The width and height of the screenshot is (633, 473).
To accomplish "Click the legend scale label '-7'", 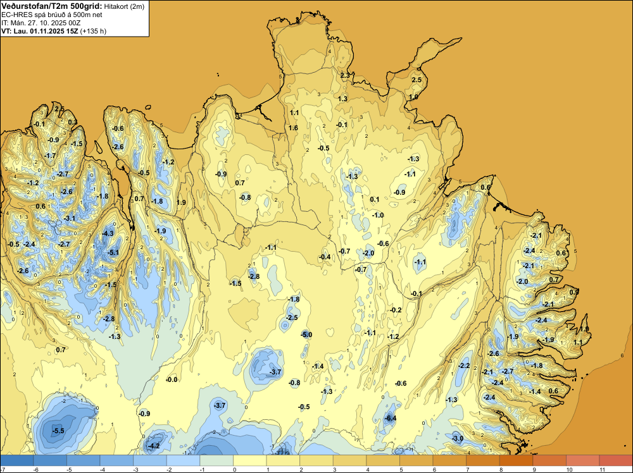I will 3,469.
